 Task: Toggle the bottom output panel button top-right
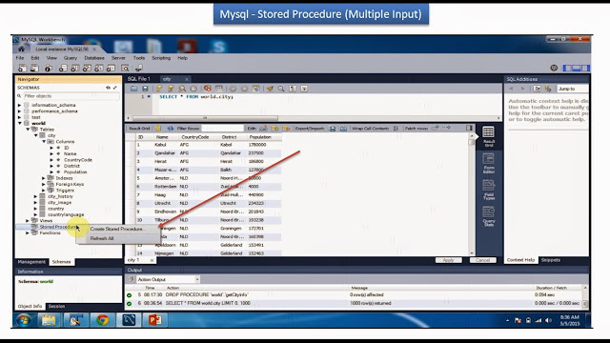pos(577,68)
